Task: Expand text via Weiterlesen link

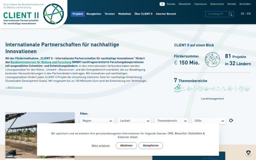Action: point(14,87)
